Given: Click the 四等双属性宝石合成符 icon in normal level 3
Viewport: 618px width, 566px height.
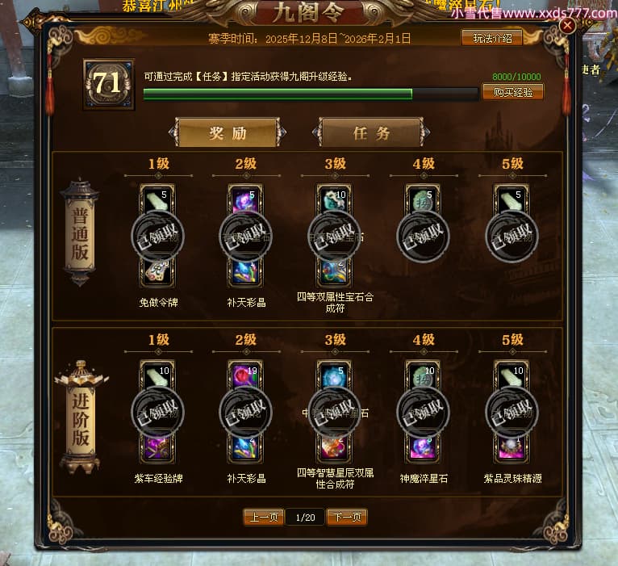Looking at the screenshot, I should coord(334,273).
